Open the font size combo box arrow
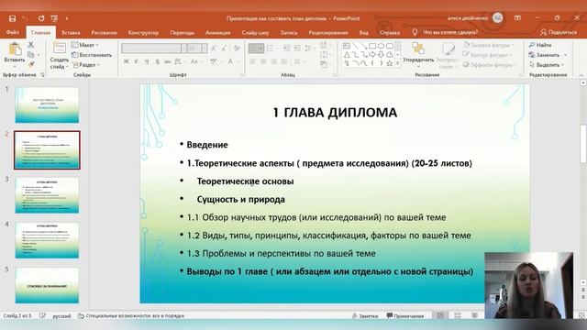This screenshot has width=587, height=330. [204, 49]
